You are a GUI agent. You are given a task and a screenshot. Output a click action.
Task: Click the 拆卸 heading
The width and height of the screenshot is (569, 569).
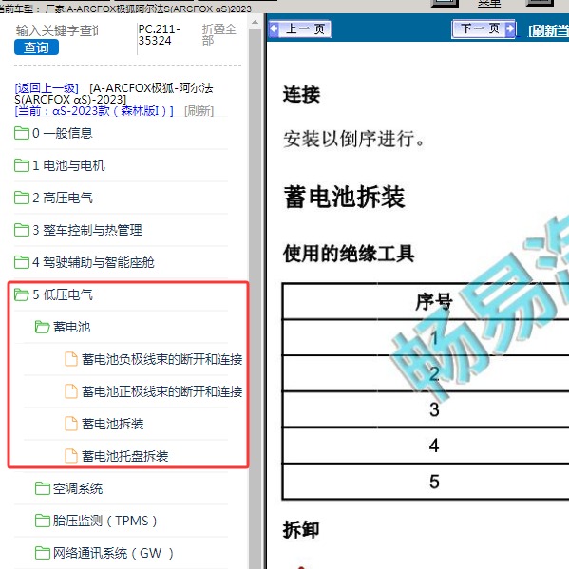[x=301, y=529]
